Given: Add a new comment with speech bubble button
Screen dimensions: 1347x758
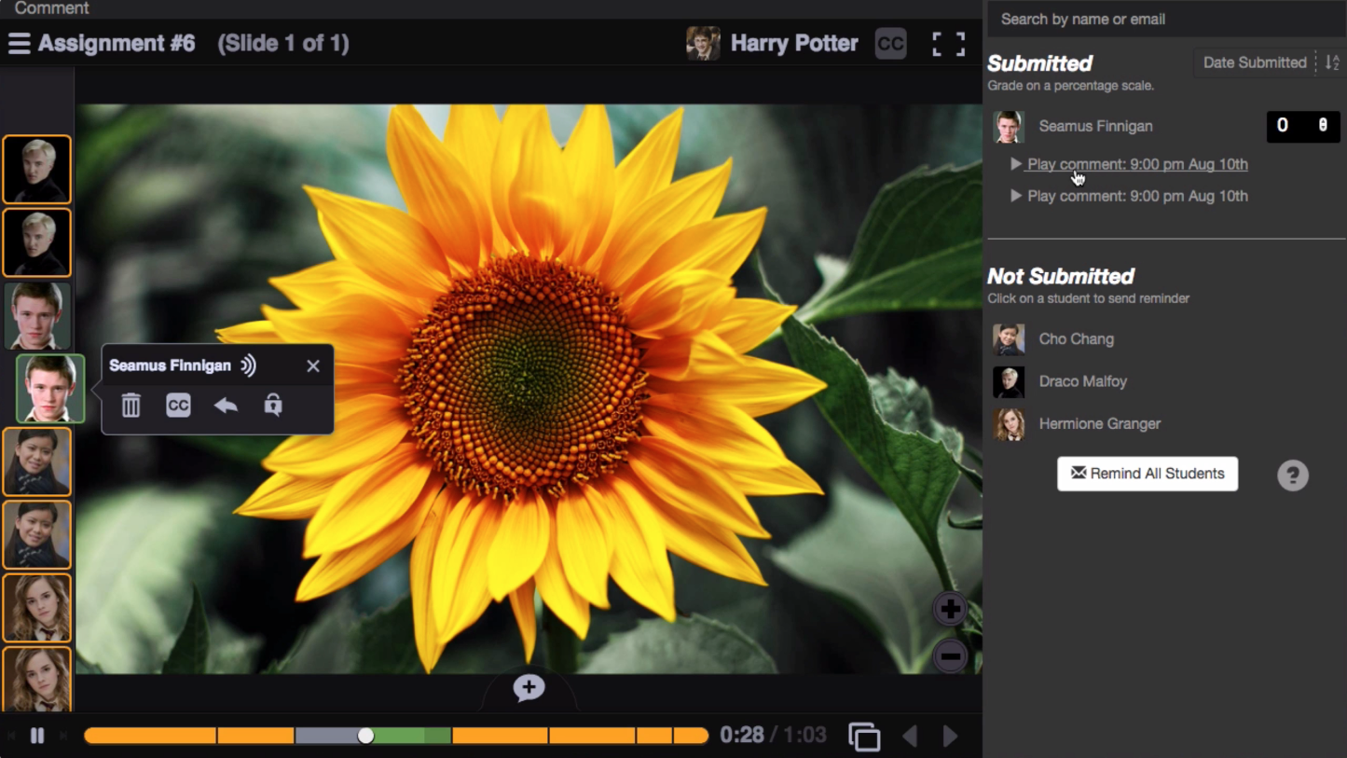Looking at the screenshot, I should [x=529, y=688].
